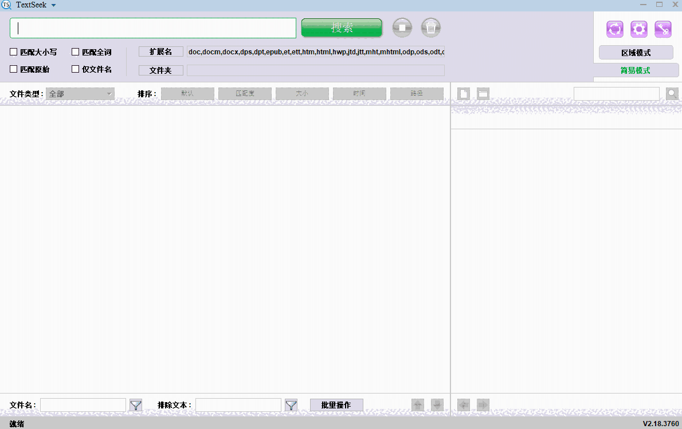Viewport: 682px width, 429px height.
Task: Open the 文件类型 dropdown showing 全部
Action: [x=80, y=93]
